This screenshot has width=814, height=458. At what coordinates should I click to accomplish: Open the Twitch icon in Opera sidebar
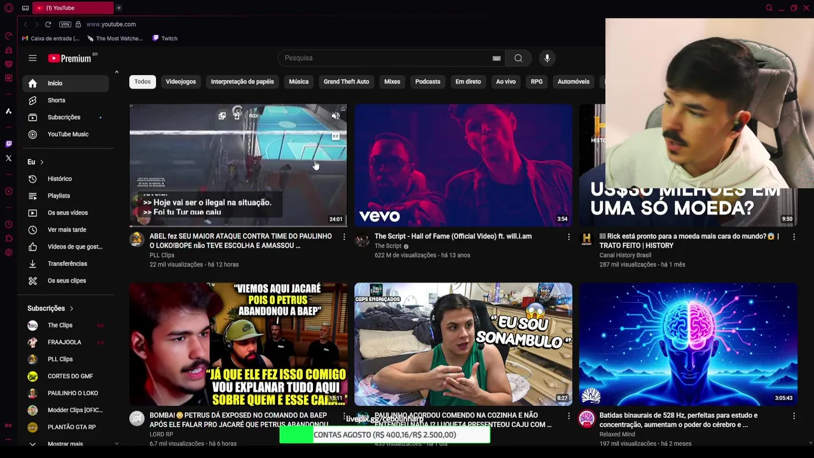(8, 144)
